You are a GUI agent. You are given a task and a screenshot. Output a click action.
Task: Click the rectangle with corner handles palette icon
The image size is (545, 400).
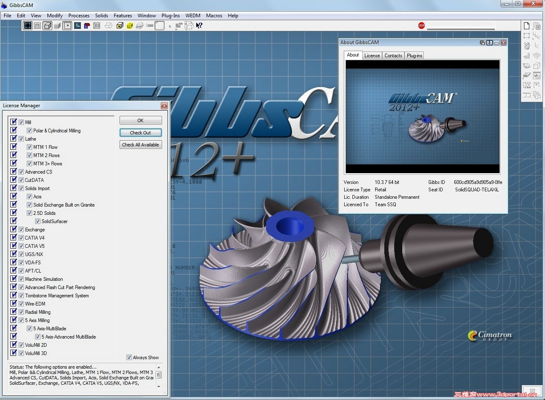click(526, 36)
